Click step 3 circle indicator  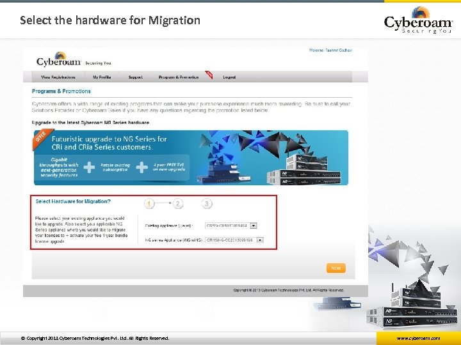click(x=207, y=203)
